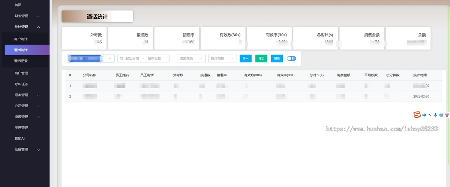The height and width of the screenshot is (187, 450).
Task: Click the 有效数(30s) table column header
Action: pos(253,75)
